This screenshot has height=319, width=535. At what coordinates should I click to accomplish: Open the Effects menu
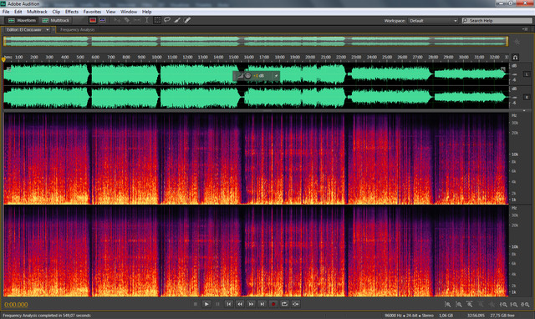(x=72, y=12)
